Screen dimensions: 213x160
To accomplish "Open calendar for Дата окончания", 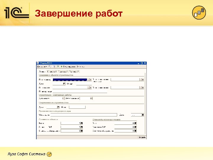I will (91, 98).
